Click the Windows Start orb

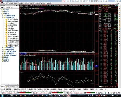[2, 95]
